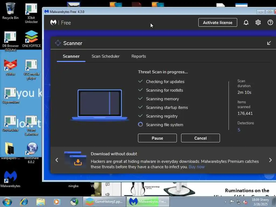Select the Malwarebytes desktop shortcut
Screen dimensions: 276x207
point(11,179)
